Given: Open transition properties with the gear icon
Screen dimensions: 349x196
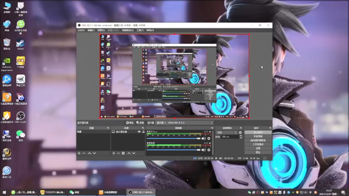Looking at the screenshot, I should point(240,132).
